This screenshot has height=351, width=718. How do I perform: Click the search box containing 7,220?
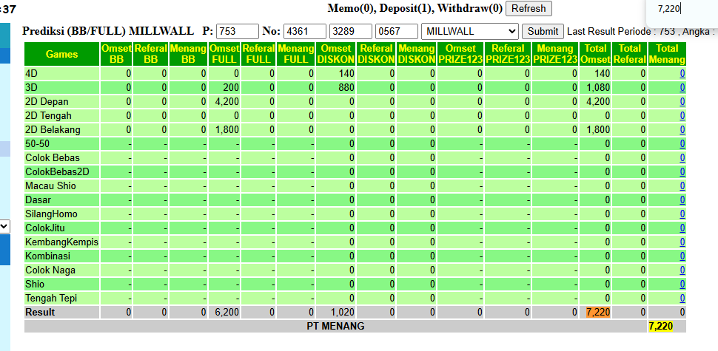coord(682,8)
